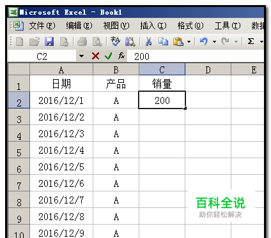This screenshot has width=271, height=238.
Task: Select cell with date 2016/12/5
Action: [x=61, y=167]
